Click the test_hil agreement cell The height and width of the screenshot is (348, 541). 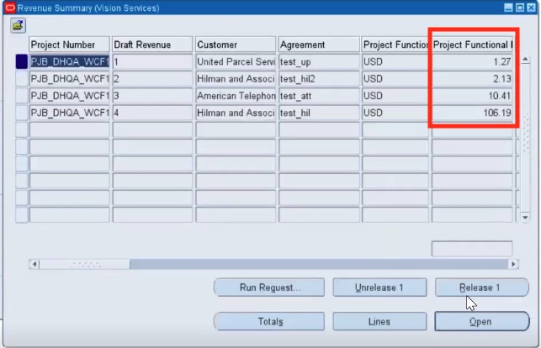[319, 113]
